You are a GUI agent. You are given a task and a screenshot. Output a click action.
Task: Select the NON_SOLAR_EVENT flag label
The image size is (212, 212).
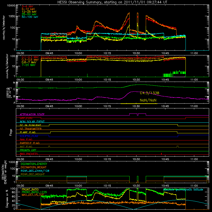click(32, 122)
